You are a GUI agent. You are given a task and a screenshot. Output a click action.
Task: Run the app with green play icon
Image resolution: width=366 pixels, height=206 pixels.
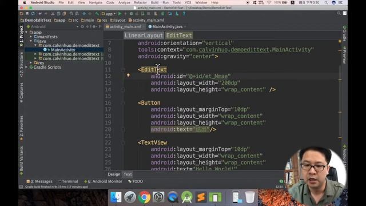point(120,14)
